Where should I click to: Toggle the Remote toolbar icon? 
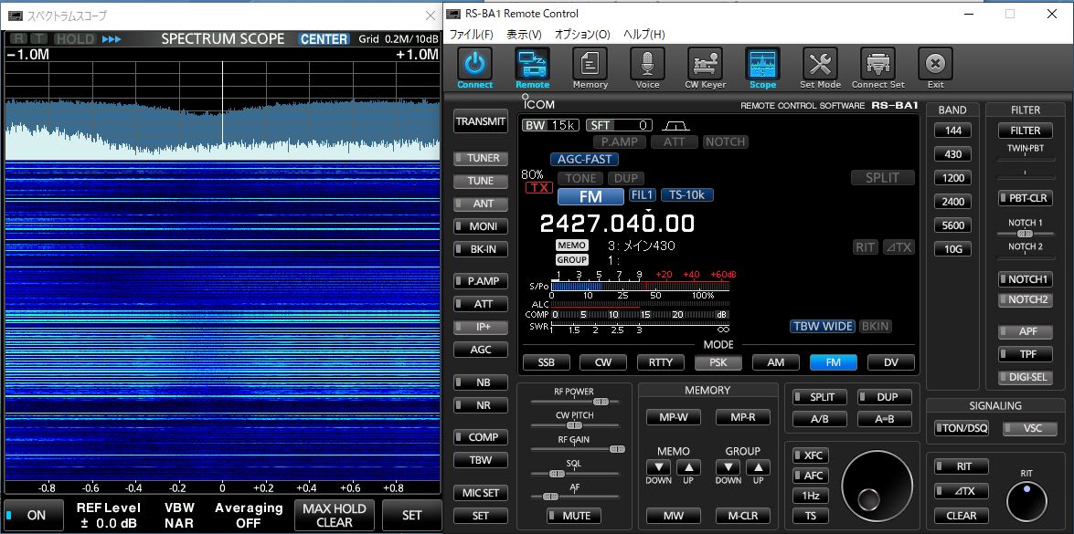coord(532,64)
